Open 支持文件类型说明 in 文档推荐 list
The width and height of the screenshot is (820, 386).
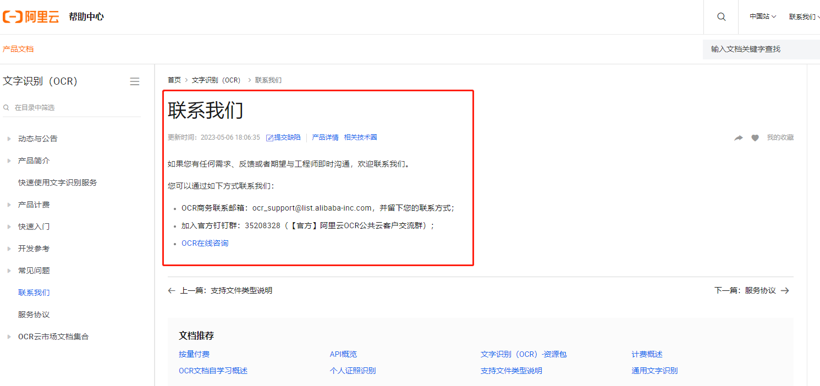pyautogui.click(x=511, y=371)
